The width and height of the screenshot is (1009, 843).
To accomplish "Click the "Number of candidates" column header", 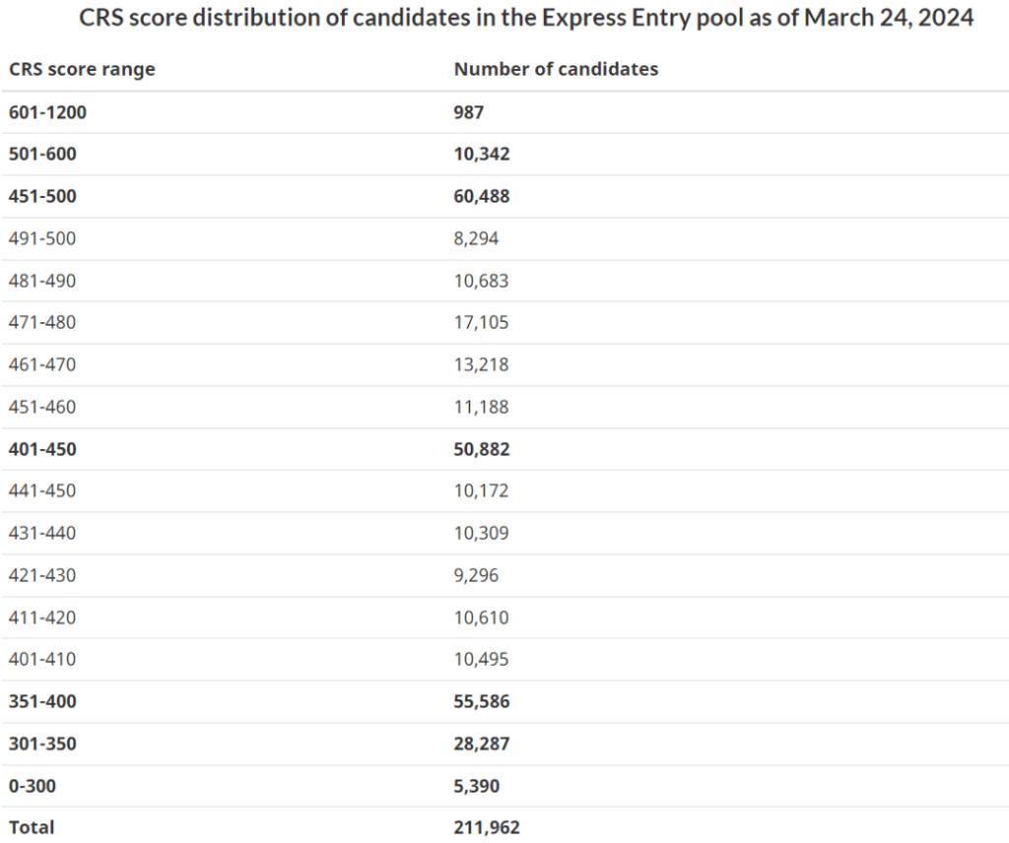I will pos(556,70).
